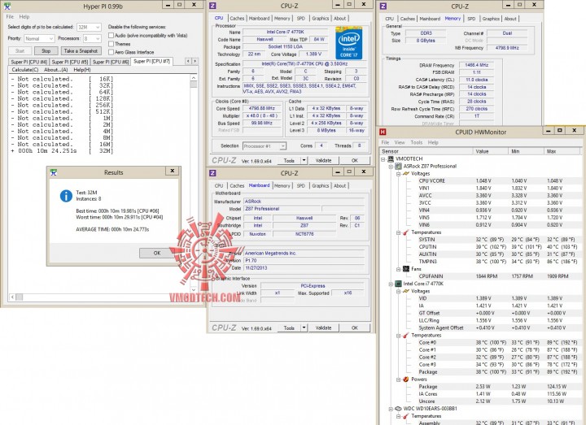Open the Help menu in Hyper PI
The width and height of the screenshot is (586, 425).
[x=24, y=17]
